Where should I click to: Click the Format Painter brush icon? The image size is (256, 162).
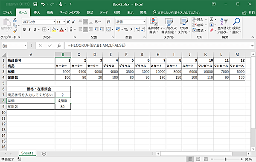click(x=15, y=31)
